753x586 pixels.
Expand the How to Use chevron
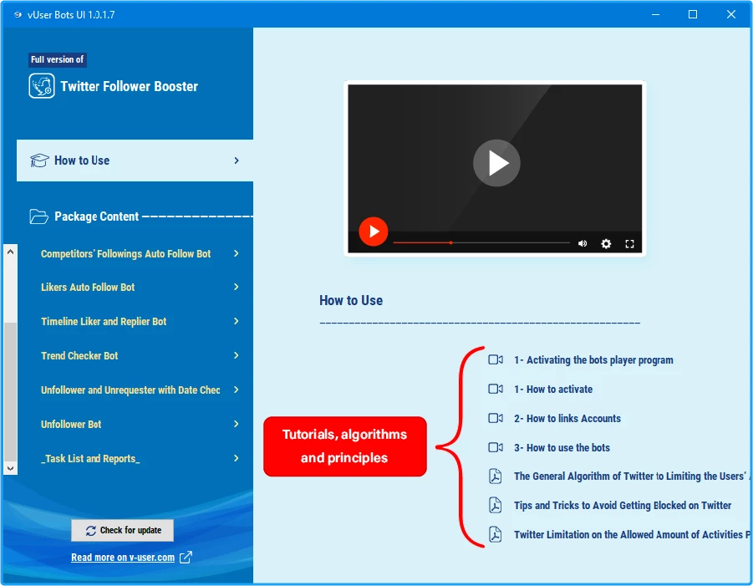click(237, 161)
